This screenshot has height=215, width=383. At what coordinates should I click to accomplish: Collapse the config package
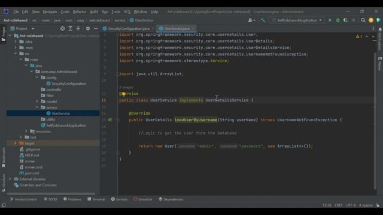point(37,78)
